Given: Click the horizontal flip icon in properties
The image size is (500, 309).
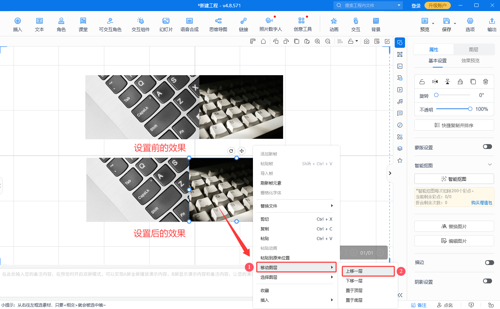Looking at the screenshot, I should point(435,82).
